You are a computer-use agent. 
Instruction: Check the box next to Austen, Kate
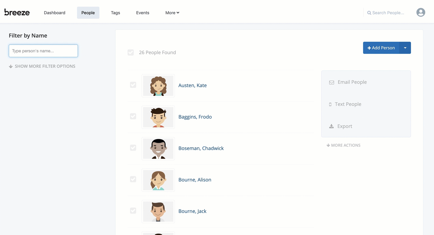(x=133, y=85)
